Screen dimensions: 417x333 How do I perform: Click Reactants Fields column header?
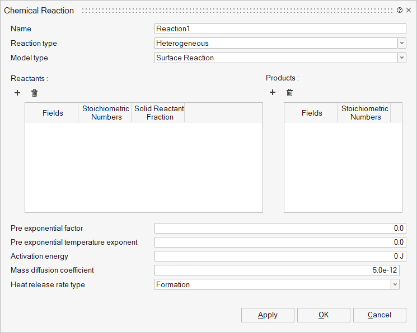(53, 112)
